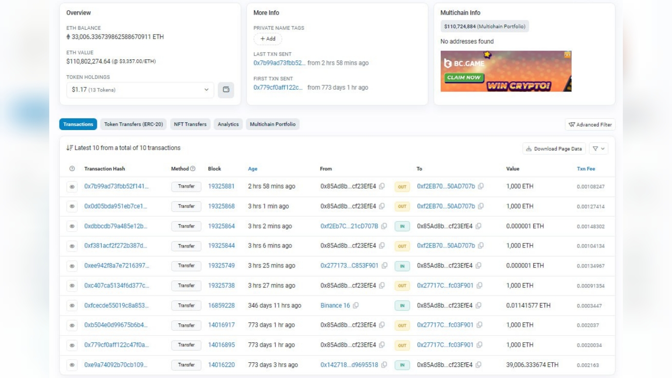This screenshot has height=378, width=672.
Task: Open the filter funnel dropdown
Action: [598, 149]
